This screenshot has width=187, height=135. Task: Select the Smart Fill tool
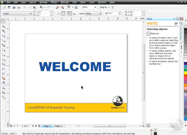coord(3,45)
